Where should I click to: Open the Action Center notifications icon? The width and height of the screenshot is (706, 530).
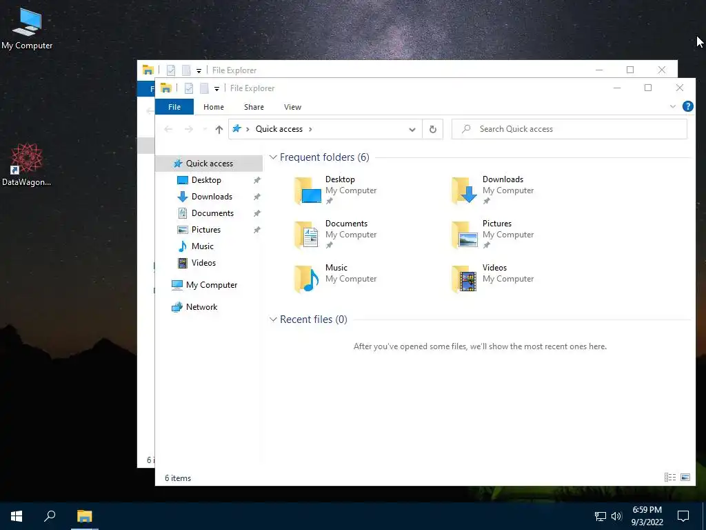click(683, 516)
